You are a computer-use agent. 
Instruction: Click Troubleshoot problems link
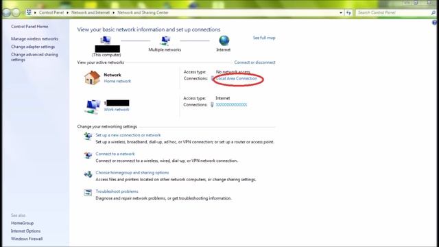[x=117, y=191]
